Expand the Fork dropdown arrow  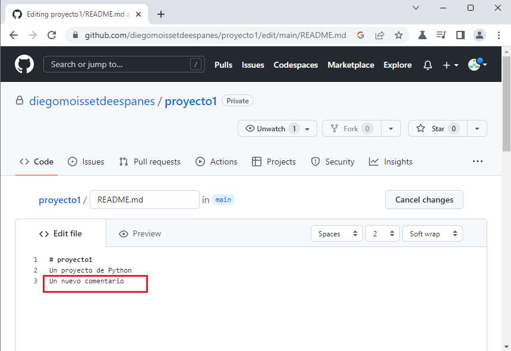(391, 129)
